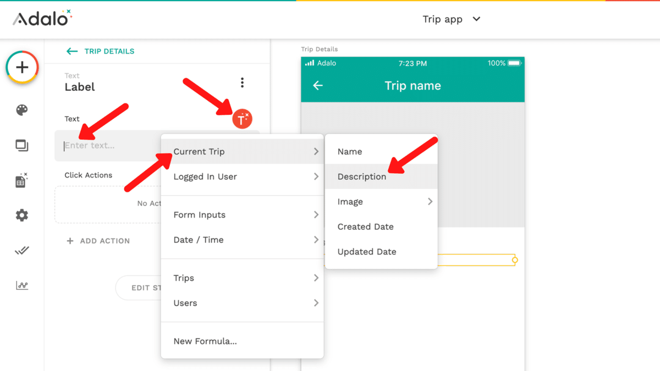Expand the Users chevron

(x=316, y=303)
